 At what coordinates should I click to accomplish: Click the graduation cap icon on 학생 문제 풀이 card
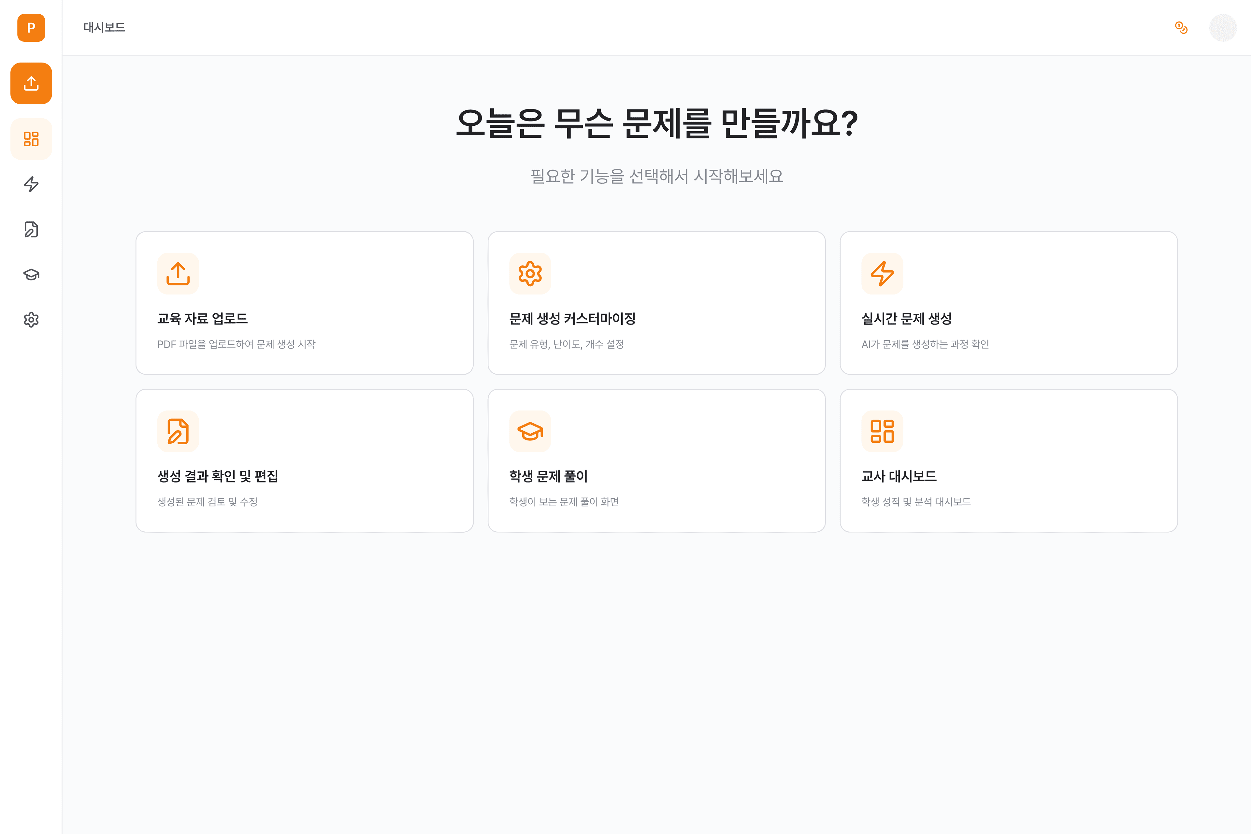[530, 431]
